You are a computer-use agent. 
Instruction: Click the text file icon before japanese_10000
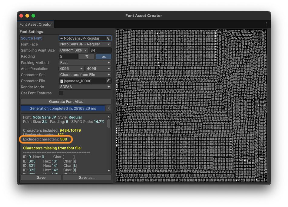coord(62,81)
